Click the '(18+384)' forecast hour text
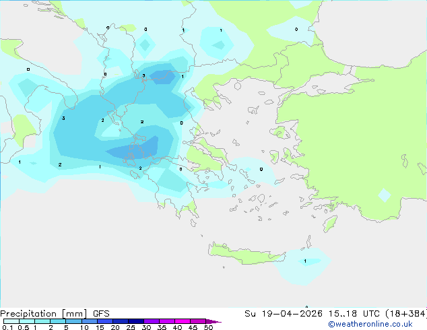This screenshot has width=427, height=330. [x=406, y=314]
